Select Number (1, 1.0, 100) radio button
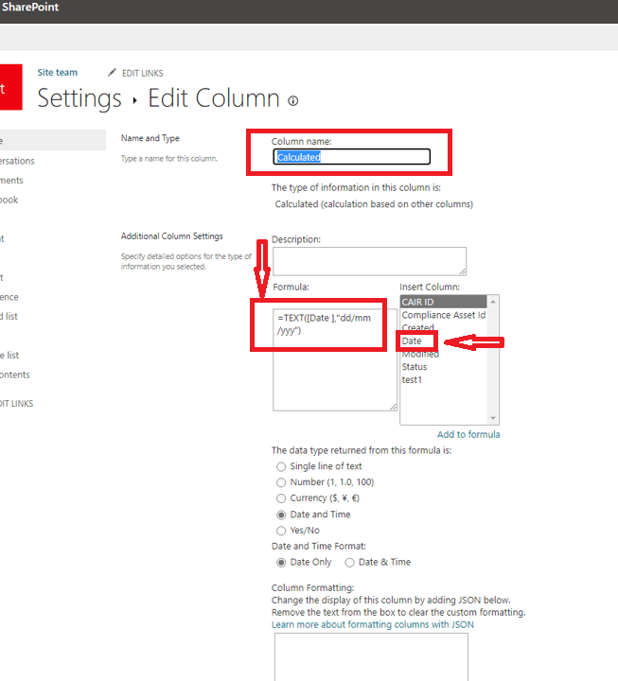 click(281, 482)
